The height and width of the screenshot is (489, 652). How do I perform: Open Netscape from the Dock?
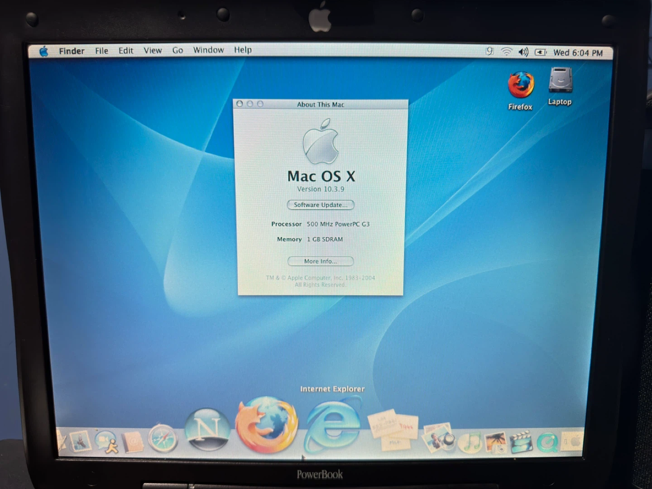click(x=207, y=429)
